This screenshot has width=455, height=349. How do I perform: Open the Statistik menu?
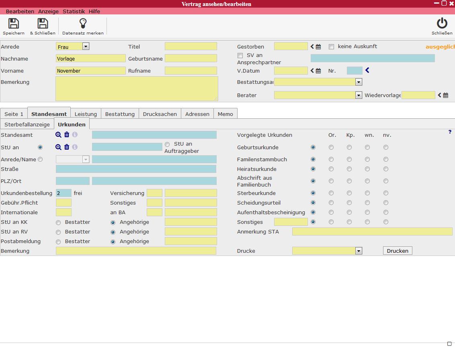pyautogui.click(x=74, y=12)
